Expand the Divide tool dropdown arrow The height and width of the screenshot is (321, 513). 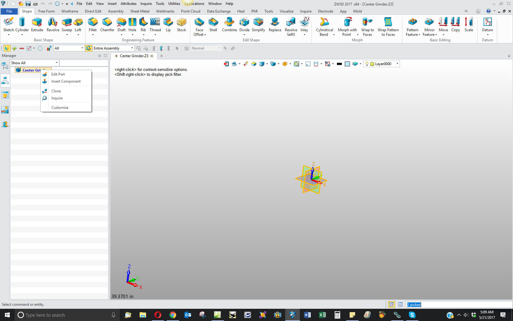pyautogui.click(x=244, y=35)
